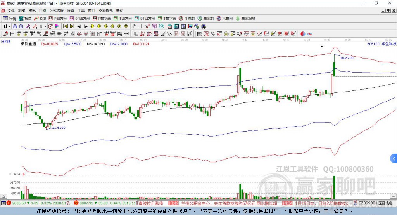This screenshot has width=397, height=215.
Task: Open the P四方形 tool
Action: point(58,19)
